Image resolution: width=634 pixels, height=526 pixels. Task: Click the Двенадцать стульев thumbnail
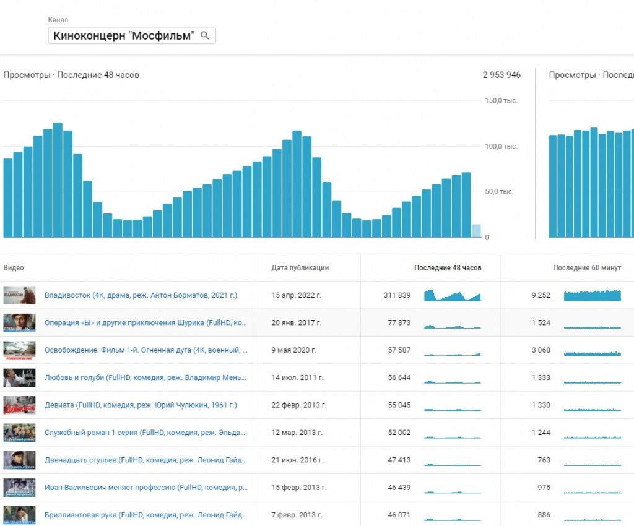tap(19, 460)
